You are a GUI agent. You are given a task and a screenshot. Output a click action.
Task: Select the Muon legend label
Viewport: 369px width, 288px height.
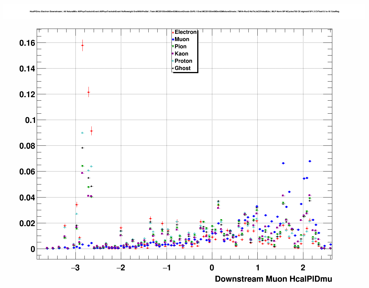(x=182, y=39)
